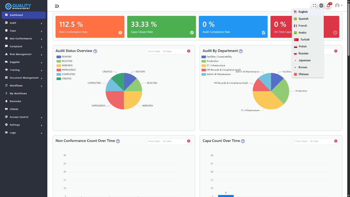350x197 pixels.
Task: Click help icon beside Audit Status Overview
Action: pos(95,51)
